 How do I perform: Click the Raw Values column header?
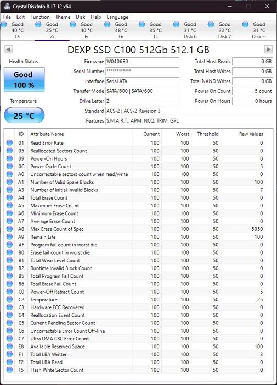coord(243,134)
